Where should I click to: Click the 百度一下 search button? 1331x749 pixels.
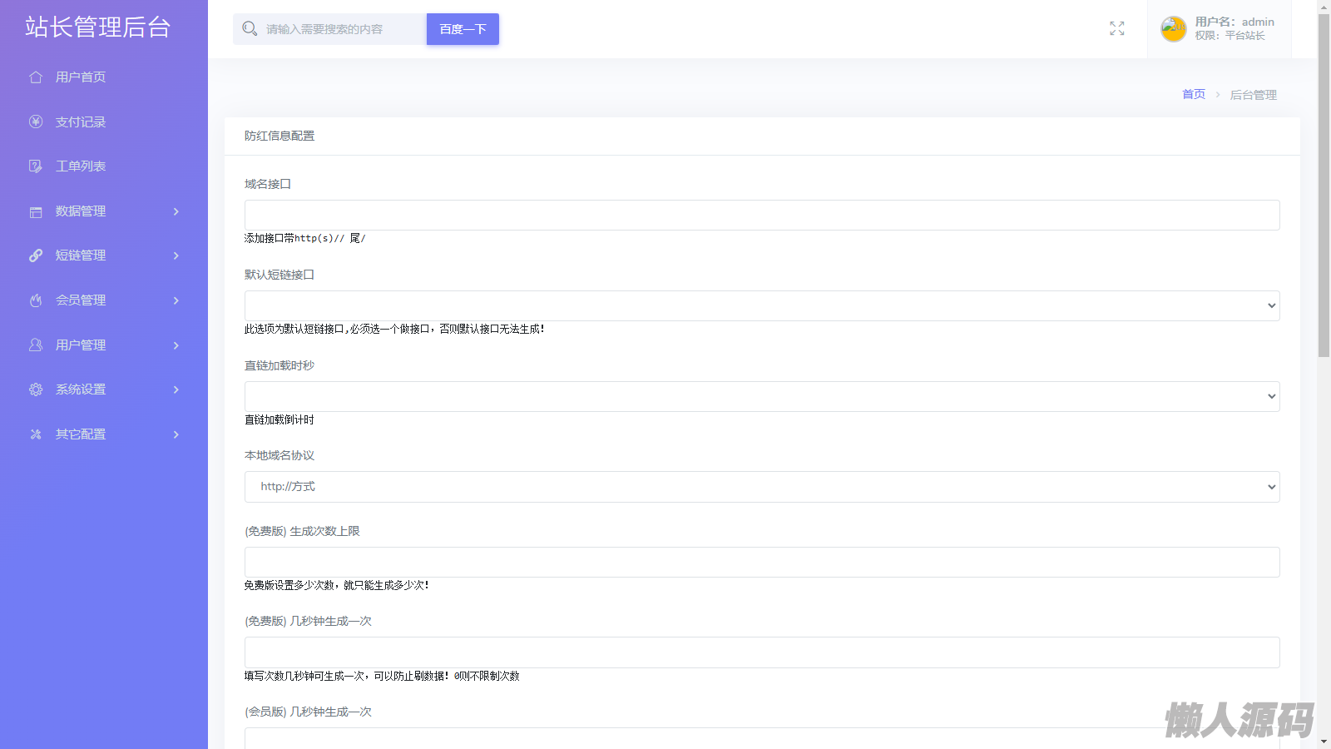pyautogui.click(x=463, y=29)
